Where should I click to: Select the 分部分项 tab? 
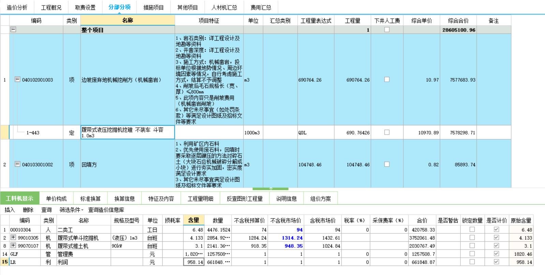click(119, 7)
